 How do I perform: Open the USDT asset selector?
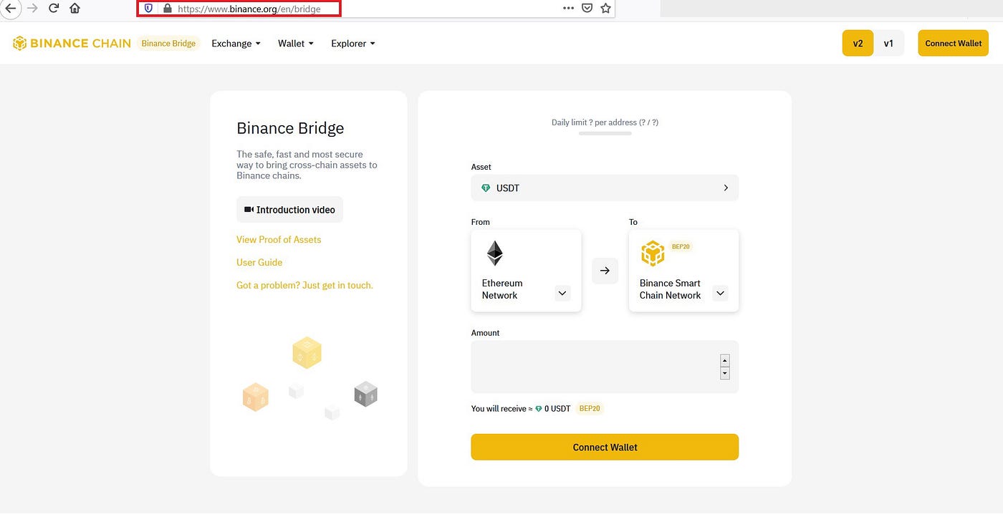pyautogui.click(x=605, y=188)
